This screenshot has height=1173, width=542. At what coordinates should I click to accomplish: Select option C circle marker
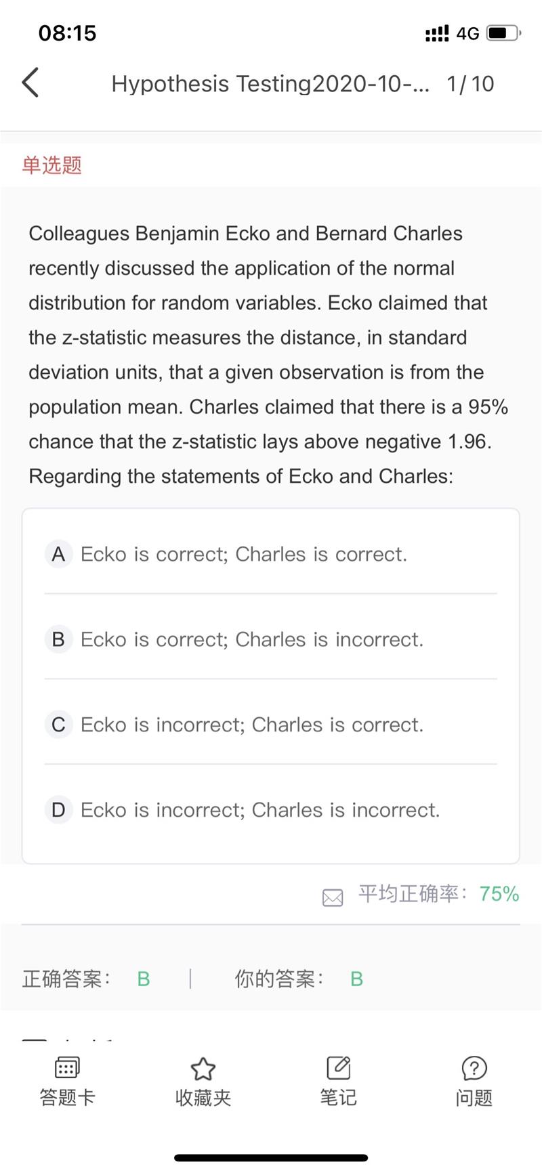click(x=58, y=725)
